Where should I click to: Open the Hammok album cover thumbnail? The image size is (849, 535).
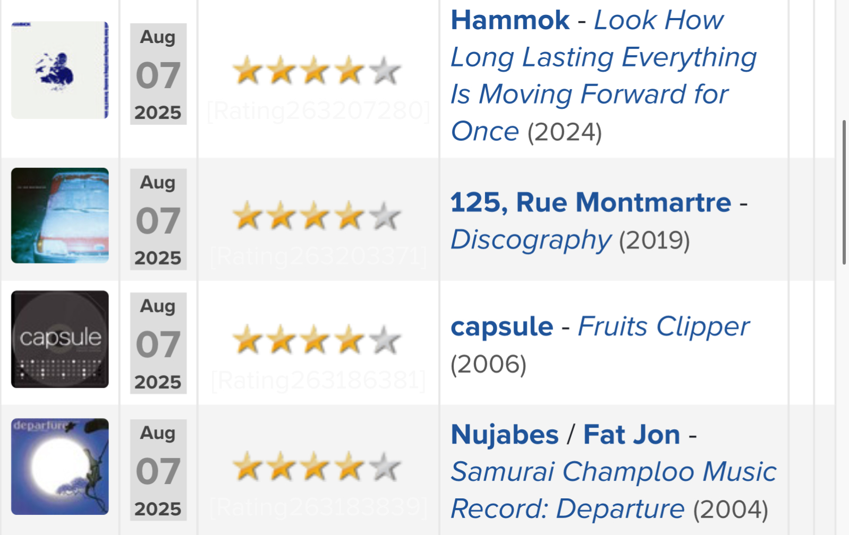[x=60, y=70]
